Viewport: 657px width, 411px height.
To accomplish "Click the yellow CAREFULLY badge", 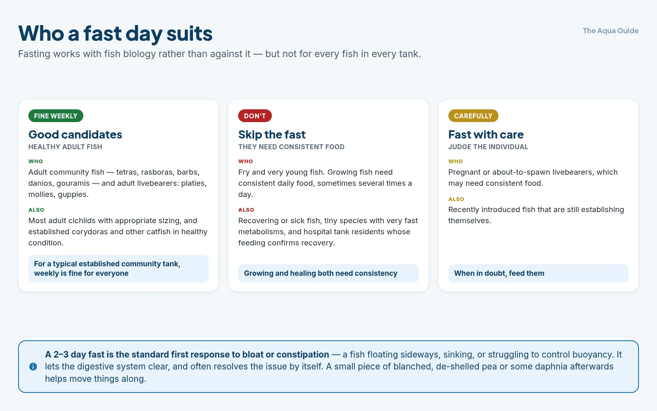I will pyautogui.click(x=473, y=116).
